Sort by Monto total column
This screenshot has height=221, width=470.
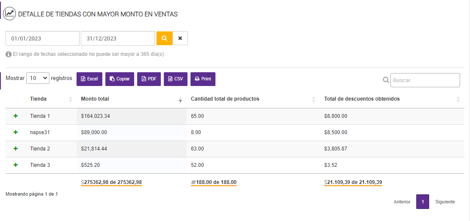95,99
